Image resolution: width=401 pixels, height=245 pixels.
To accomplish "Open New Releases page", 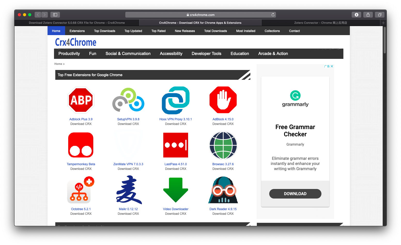I will (185, 31).
